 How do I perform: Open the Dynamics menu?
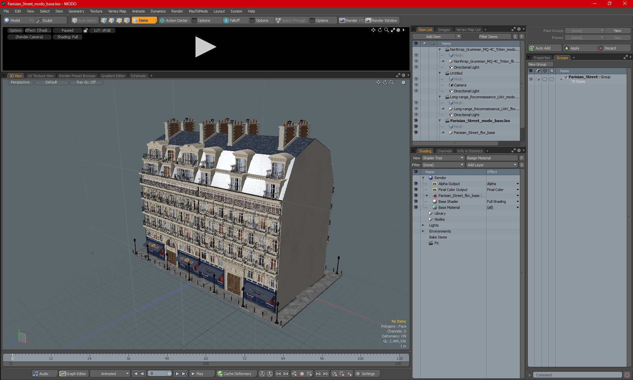click(158, 11)
